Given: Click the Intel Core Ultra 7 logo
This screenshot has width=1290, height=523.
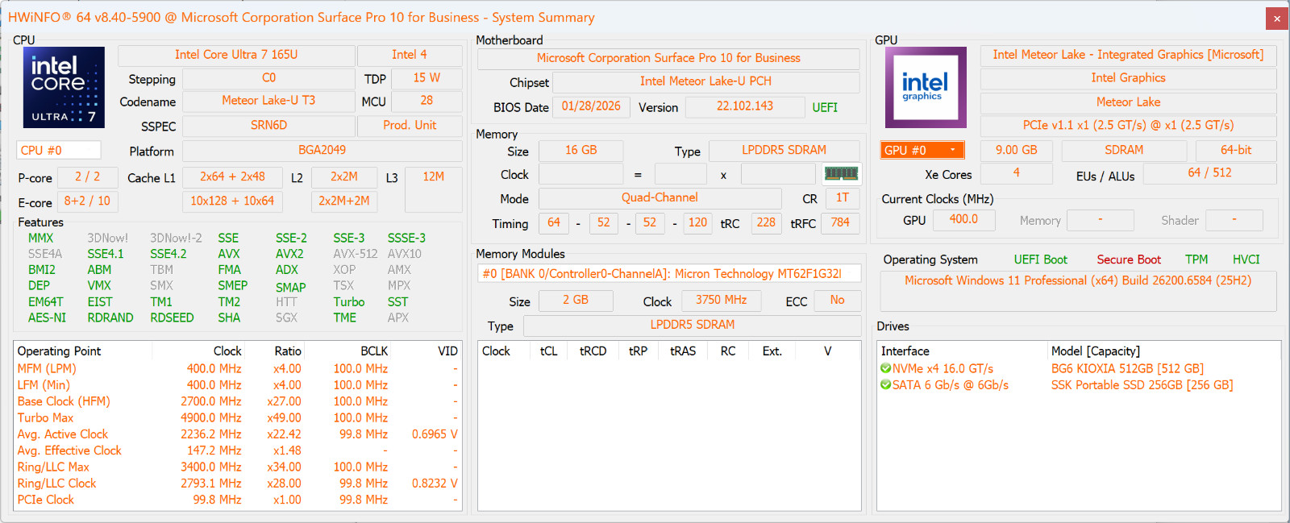Looking at the screenshot, I should tap(64, 87).
